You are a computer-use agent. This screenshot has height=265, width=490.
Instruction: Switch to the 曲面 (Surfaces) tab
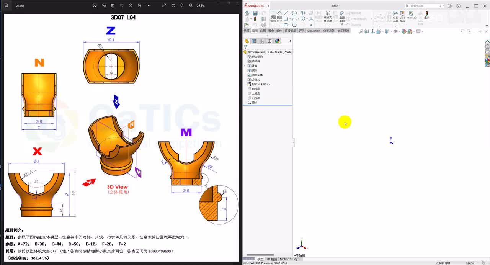[x=263, y=31]
